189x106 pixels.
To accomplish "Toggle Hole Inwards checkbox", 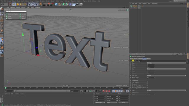I will pos(147,82).
